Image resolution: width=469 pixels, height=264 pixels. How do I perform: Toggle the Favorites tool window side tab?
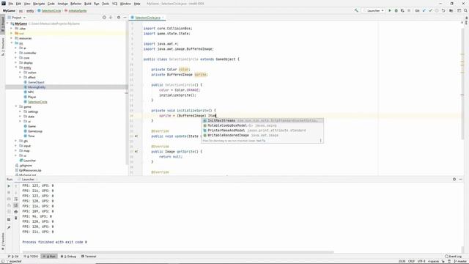point(3,241)
